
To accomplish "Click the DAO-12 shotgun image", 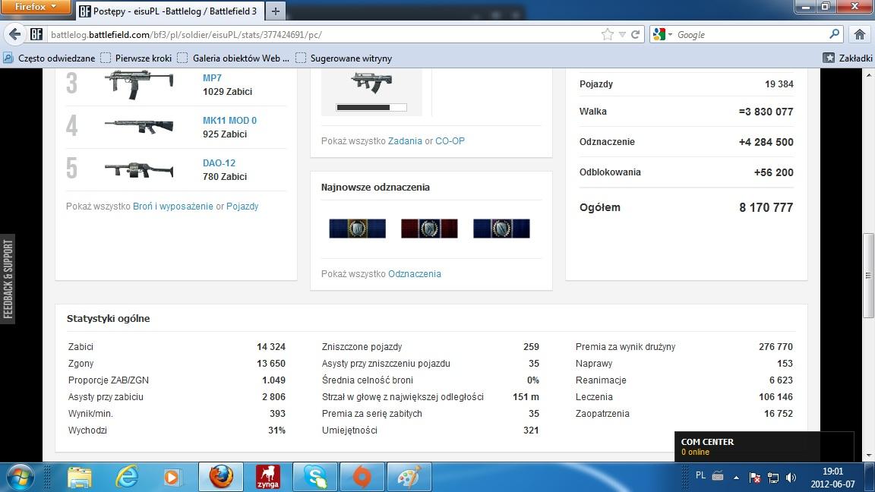I will (x=139, y=169).
